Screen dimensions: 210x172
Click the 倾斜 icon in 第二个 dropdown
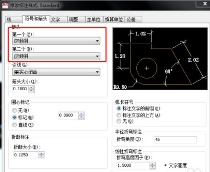pos(16,56)
